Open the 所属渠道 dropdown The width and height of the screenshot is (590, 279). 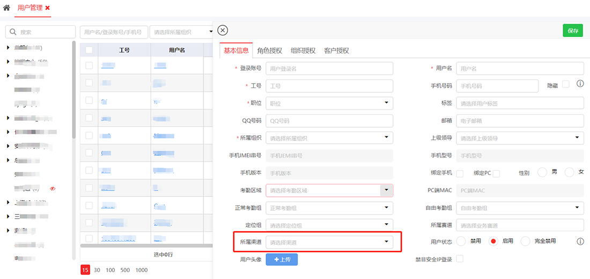[x=329, y=242]
